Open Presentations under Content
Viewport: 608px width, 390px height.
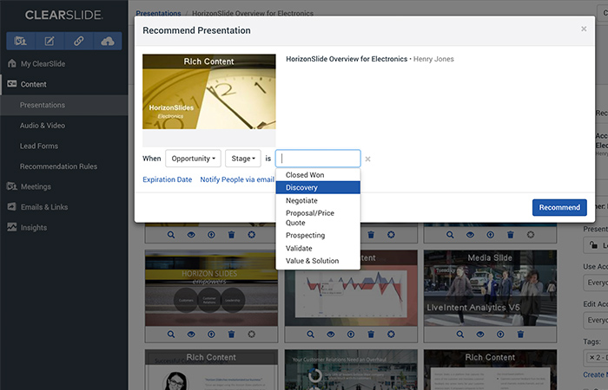coord(64,105)
